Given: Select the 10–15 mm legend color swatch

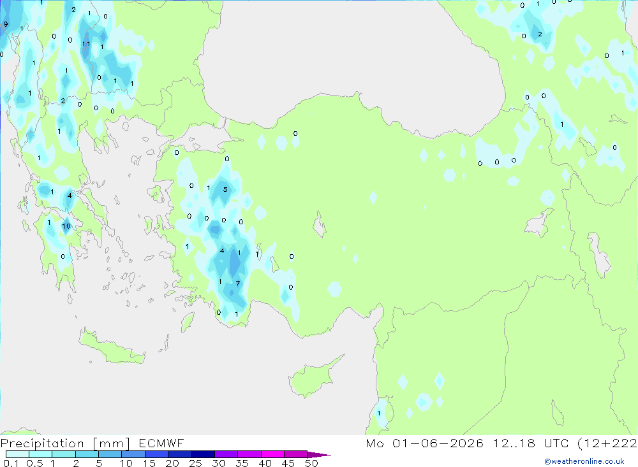Looking at the screenshot, I should (x=133, y=454).
